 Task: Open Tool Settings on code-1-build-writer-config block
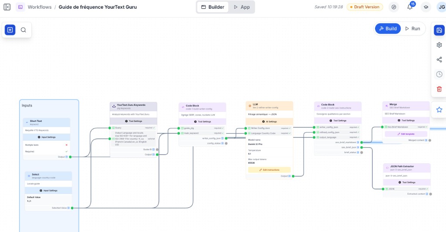click(x=203, y=121)
